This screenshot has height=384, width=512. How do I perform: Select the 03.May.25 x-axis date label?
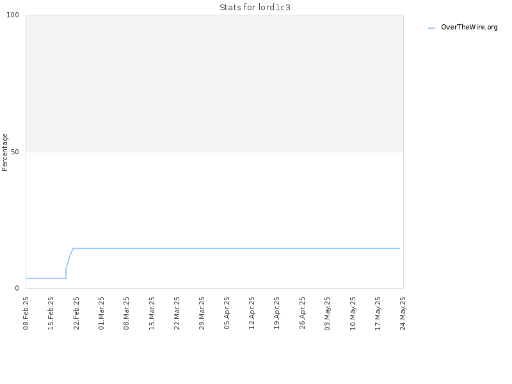click(327, 313)
